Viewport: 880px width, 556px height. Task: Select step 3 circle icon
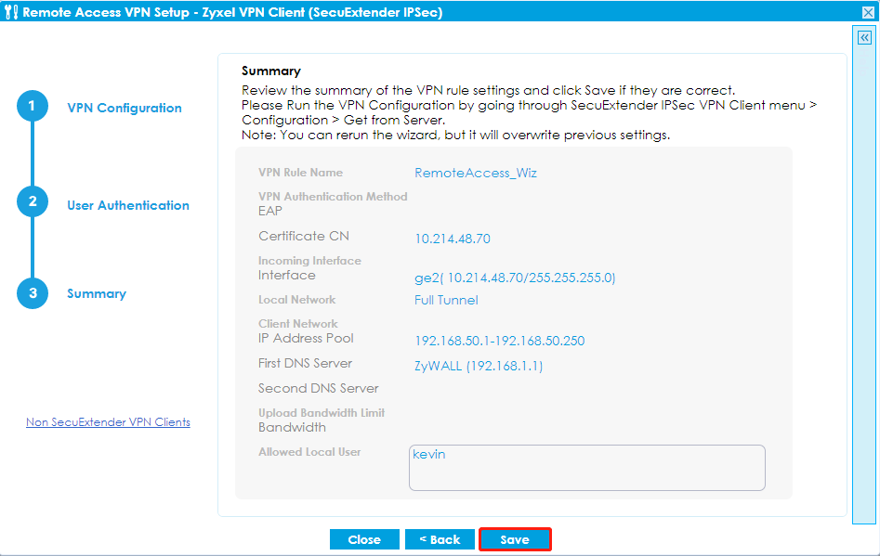tap(32, 293)
